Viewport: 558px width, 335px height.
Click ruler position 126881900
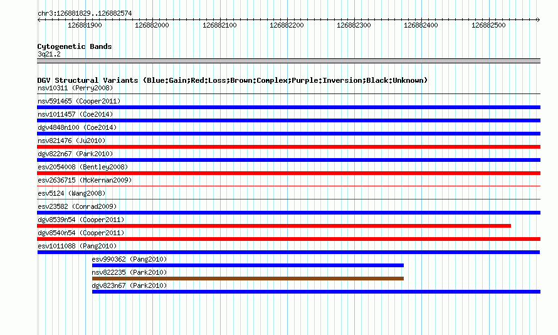85,25
